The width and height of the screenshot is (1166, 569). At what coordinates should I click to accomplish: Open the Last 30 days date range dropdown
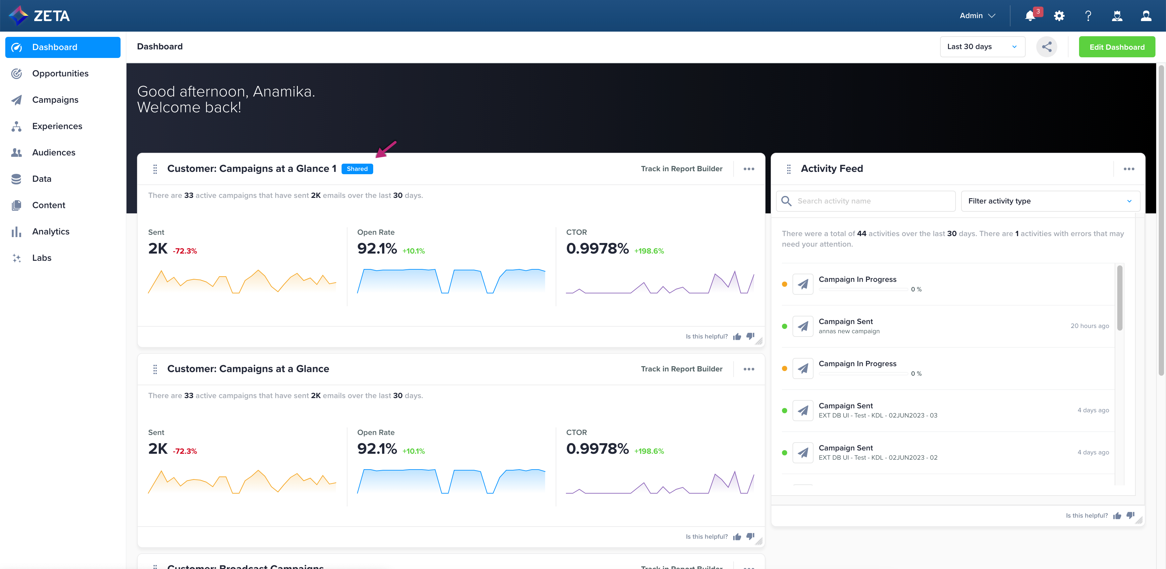click(x=982, y=46)
